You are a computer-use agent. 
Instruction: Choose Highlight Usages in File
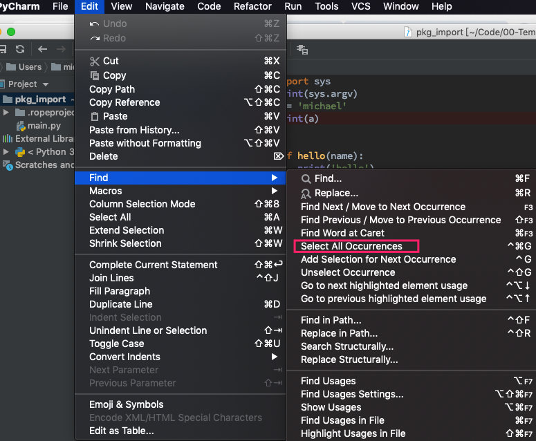pyautogui.click(x=411, y=434)
